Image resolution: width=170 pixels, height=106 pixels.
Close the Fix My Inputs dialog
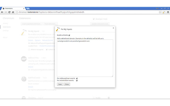[113, 28]
